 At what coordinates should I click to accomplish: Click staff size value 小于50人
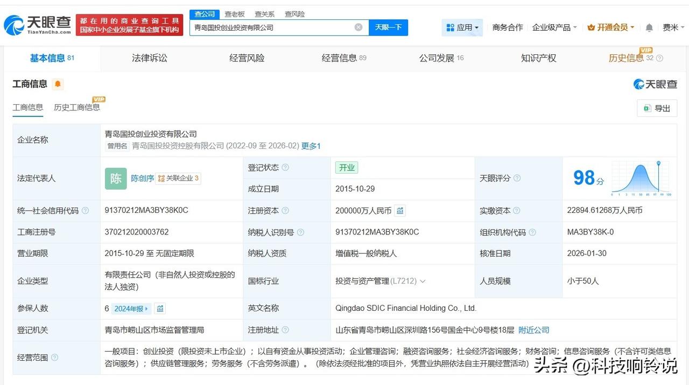pyautogui.click(x=583, y=281)
